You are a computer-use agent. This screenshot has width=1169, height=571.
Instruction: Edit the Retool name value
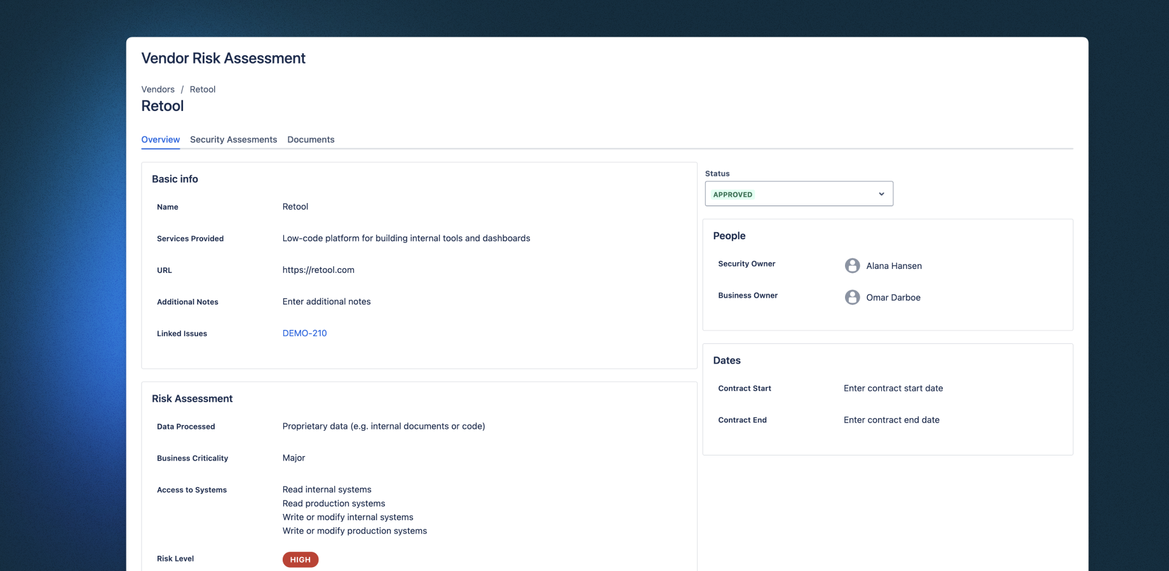pyautogui.click(x=295, y=207)
